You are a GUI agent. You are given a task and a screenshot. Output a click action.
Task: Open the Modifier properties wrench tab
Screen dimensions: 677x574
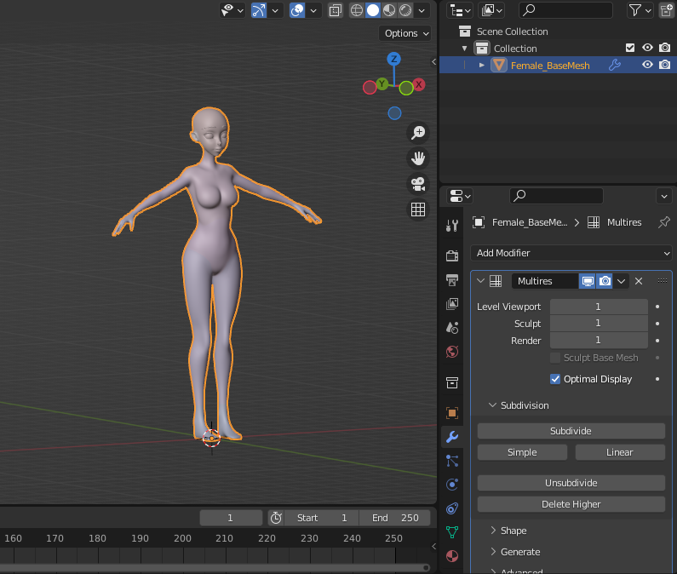pos(452,437)
